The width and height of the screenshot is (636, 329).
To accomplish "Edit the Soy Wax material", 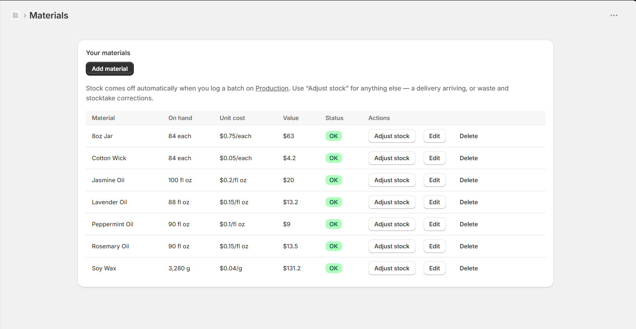I will coord(434,268).
